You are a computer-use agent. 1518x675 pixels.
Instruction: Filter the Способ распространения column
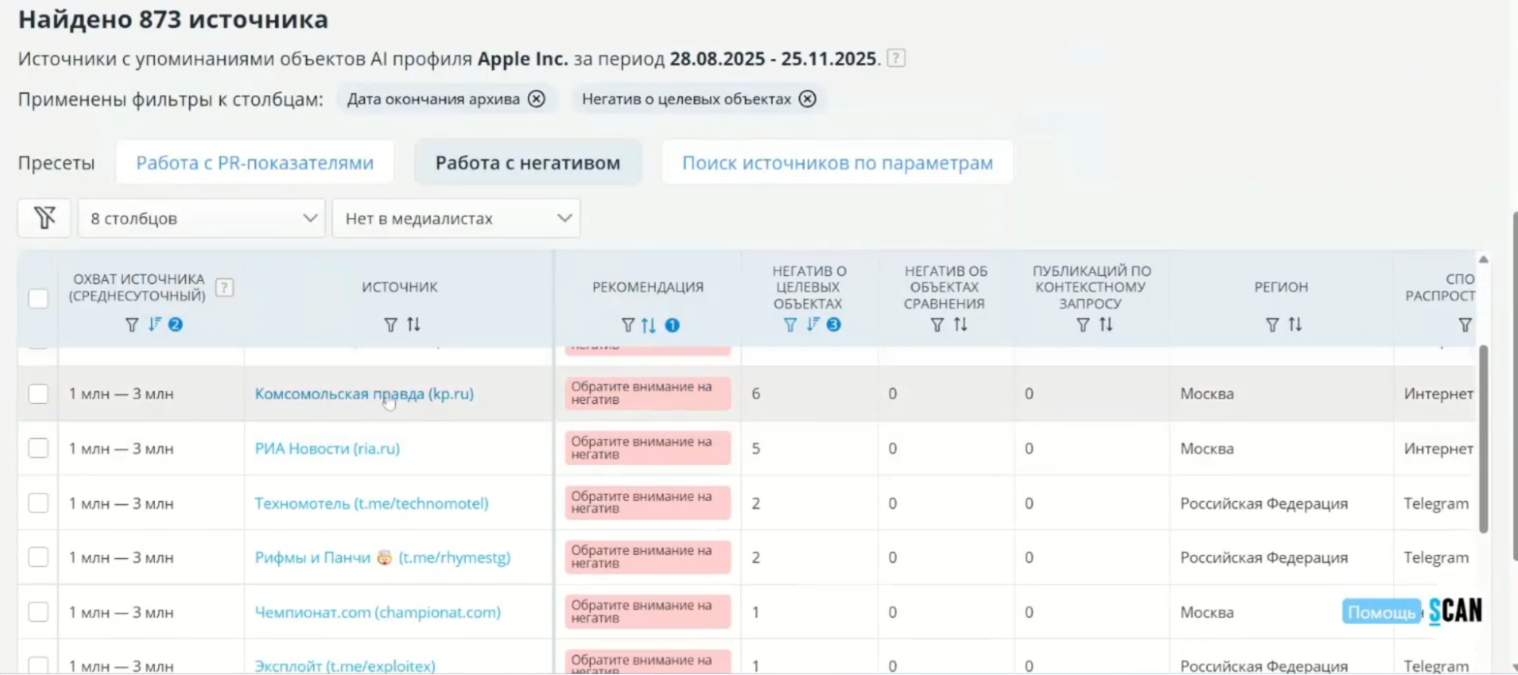tap(1466, 325)
